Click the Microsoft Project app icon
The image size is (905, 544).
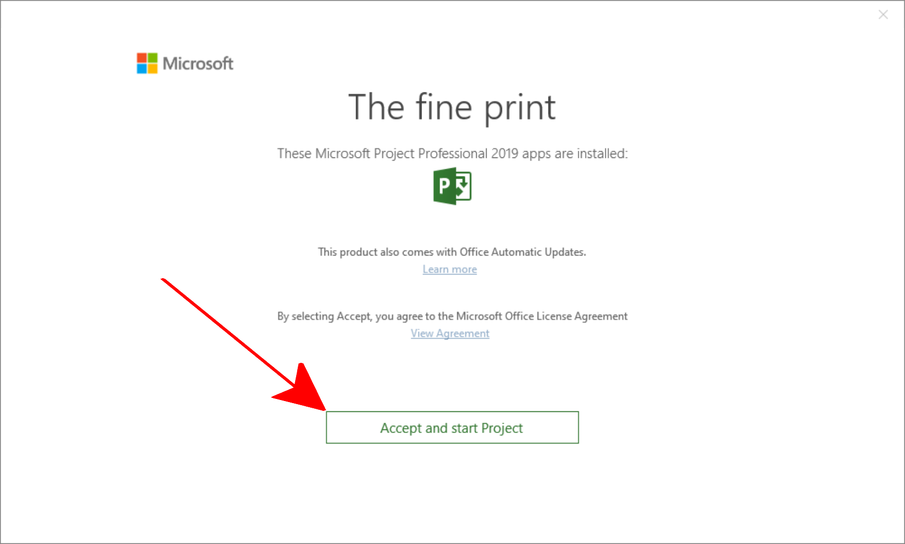coord(453,186)
